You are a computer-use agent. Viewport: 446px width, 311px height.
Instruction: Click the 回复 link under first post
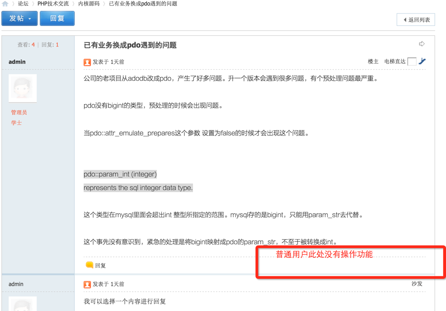pyautogui.click(x=100, y=265)
